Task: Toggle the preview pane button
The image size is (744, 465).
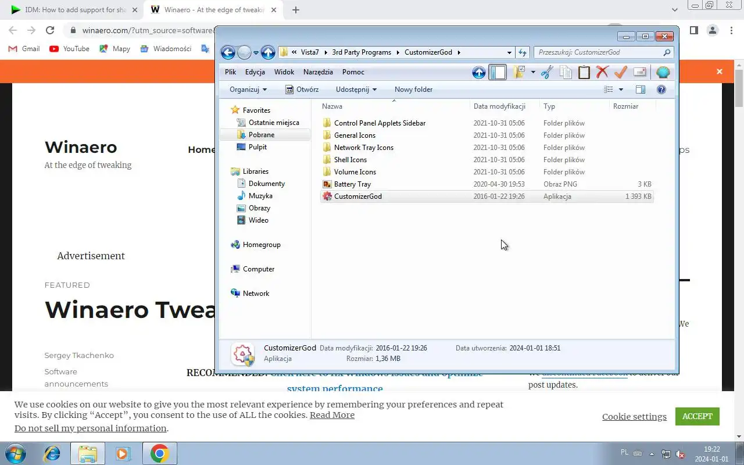Action: [x=641, y=90]
